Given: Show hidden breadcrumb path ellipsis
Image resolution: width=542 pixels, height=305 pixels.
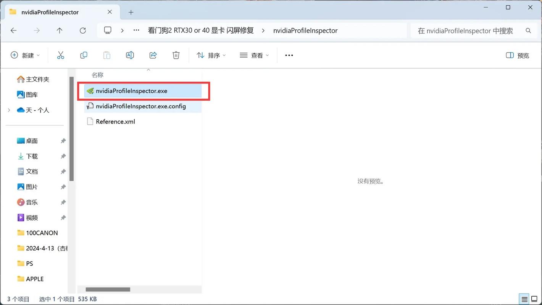Looking at the screenshot, I should pyautogui.click(x=136, y=30).
